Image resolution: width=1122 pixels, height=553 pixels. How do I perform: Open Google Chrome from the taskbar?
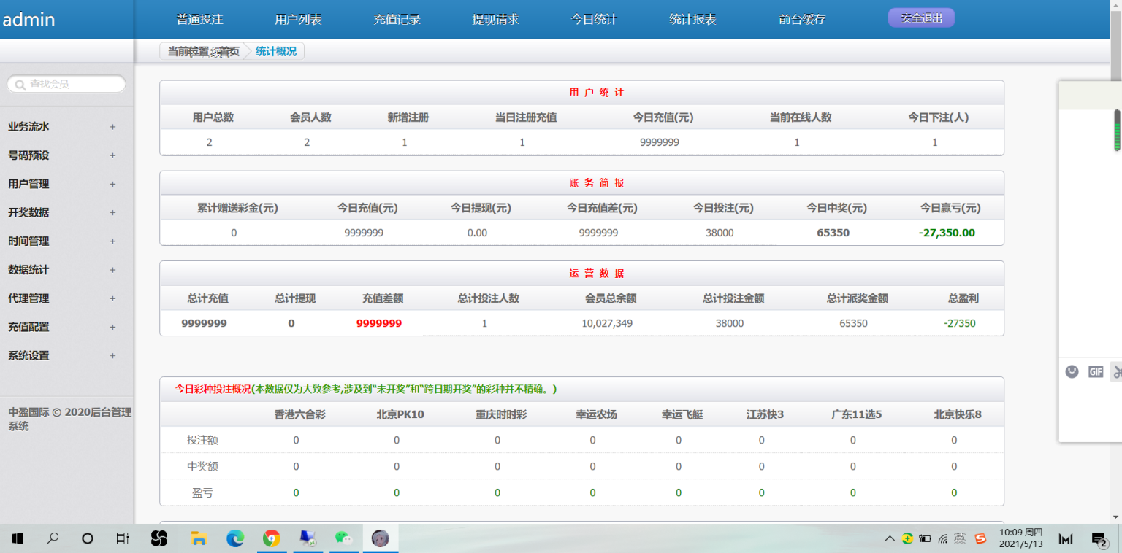click(272, 539)
